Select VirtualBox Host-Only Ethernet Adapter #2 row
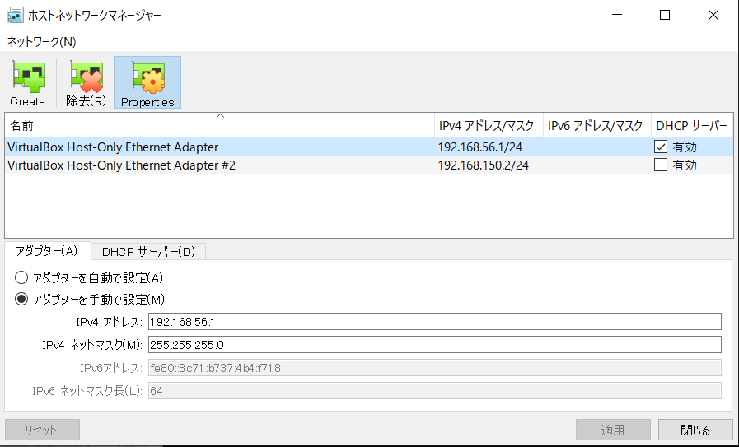The width and height of the screenshot is (739, 447). tap(369, 165)
